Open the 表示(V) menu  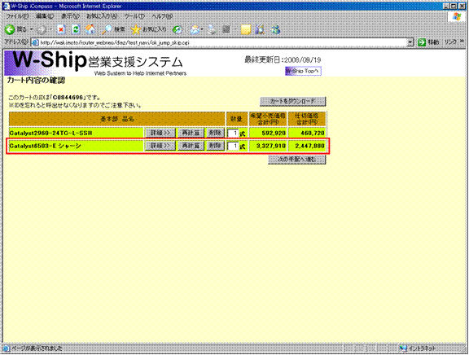click(70, 16)
